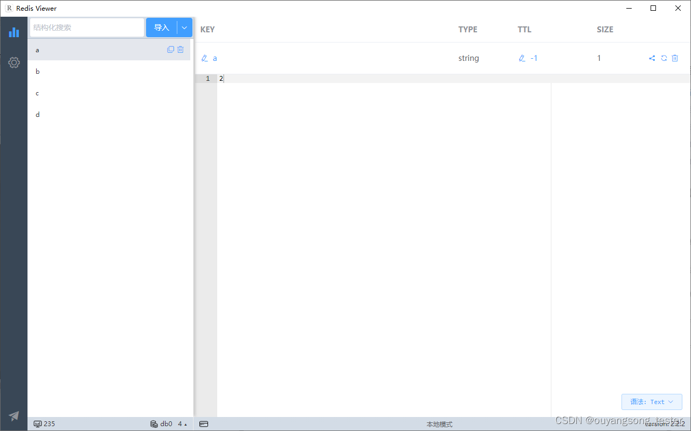Open the settings gear in sidebar

14,62
